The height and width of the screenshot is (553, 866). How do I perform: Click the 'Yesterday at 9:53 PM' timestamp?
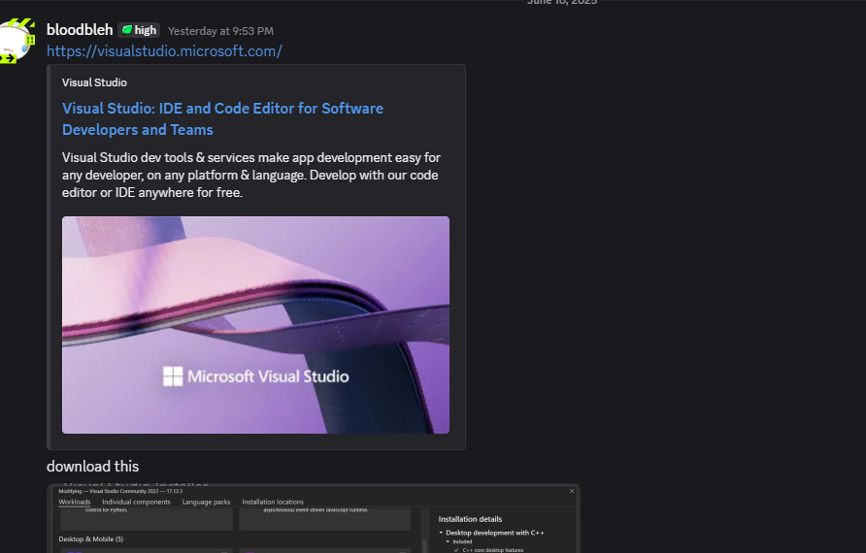click(x=220, y=31)
